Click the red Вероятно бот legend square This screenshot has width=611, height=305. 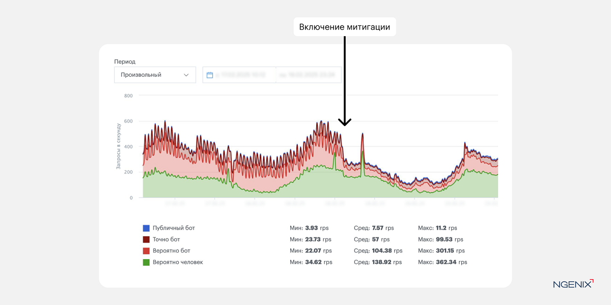(x=146, y=251)
